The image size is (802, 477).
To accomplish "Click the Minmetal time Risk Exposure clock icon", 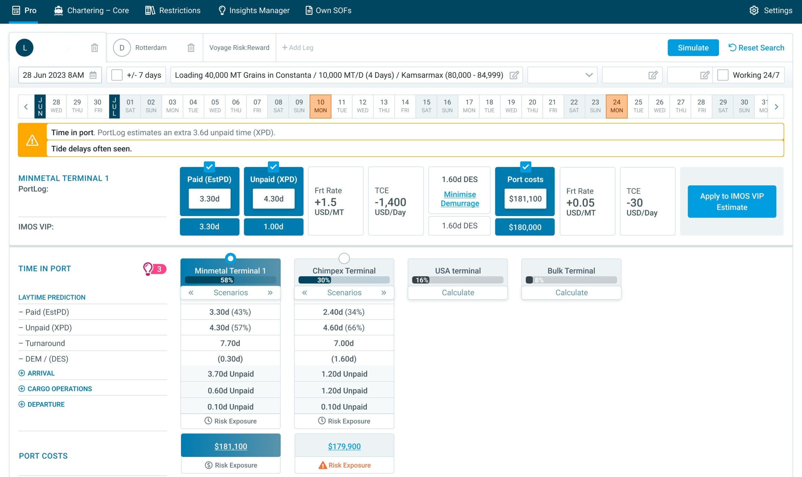I will pyautogui.click(x=208, y=421).
